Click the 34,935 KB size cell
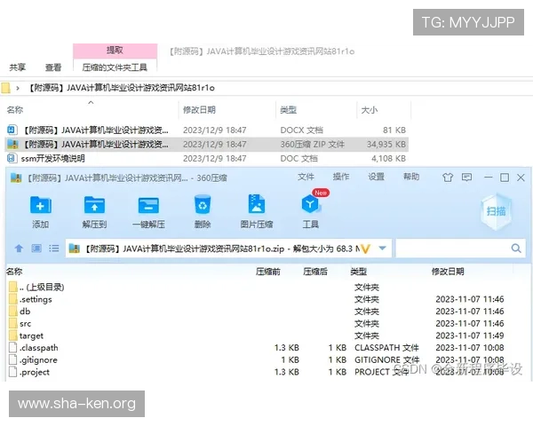Image resolution: width=533 pixels, height=426 pixels. click(386, 145)
